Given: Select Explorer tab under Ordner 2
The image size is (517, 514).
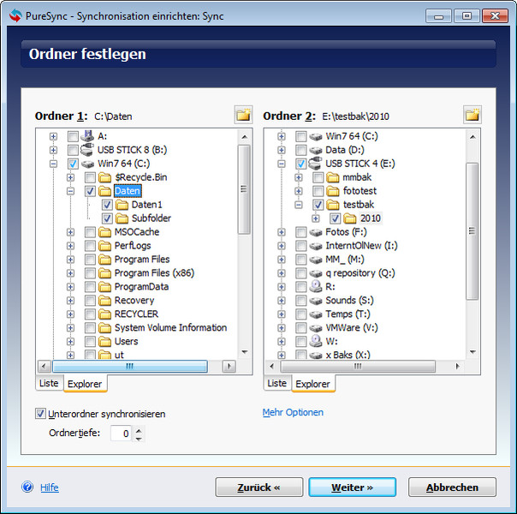Looking at the screenshot, I should (312, 384).
